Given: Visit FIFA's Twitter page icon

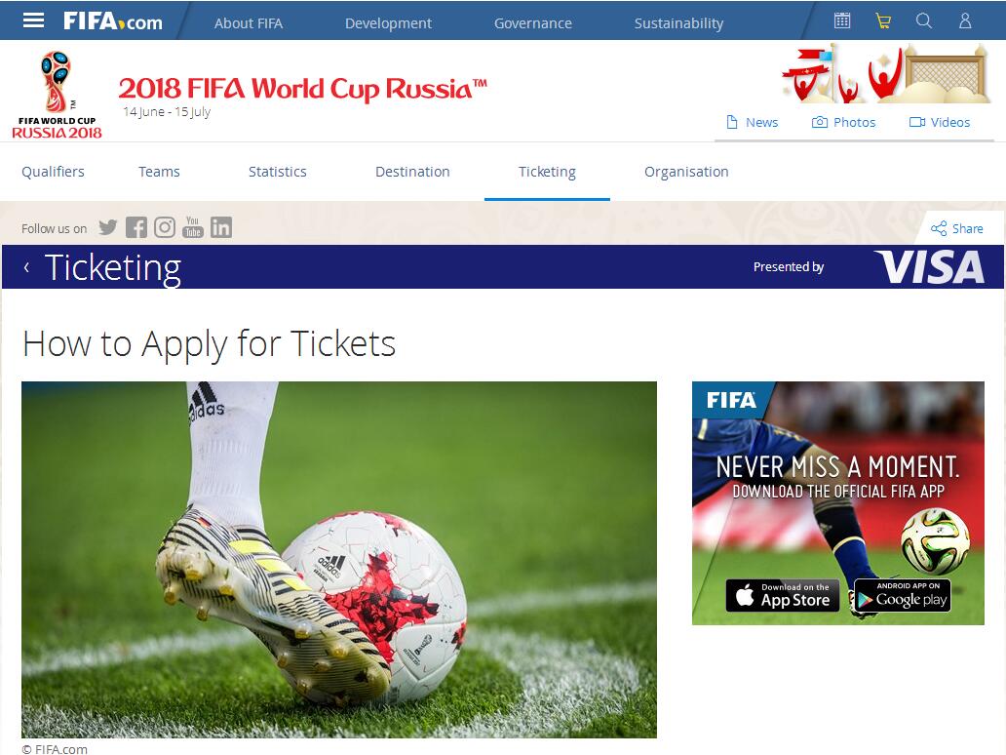Looking at the screenshot, I should tap(108, 227).
